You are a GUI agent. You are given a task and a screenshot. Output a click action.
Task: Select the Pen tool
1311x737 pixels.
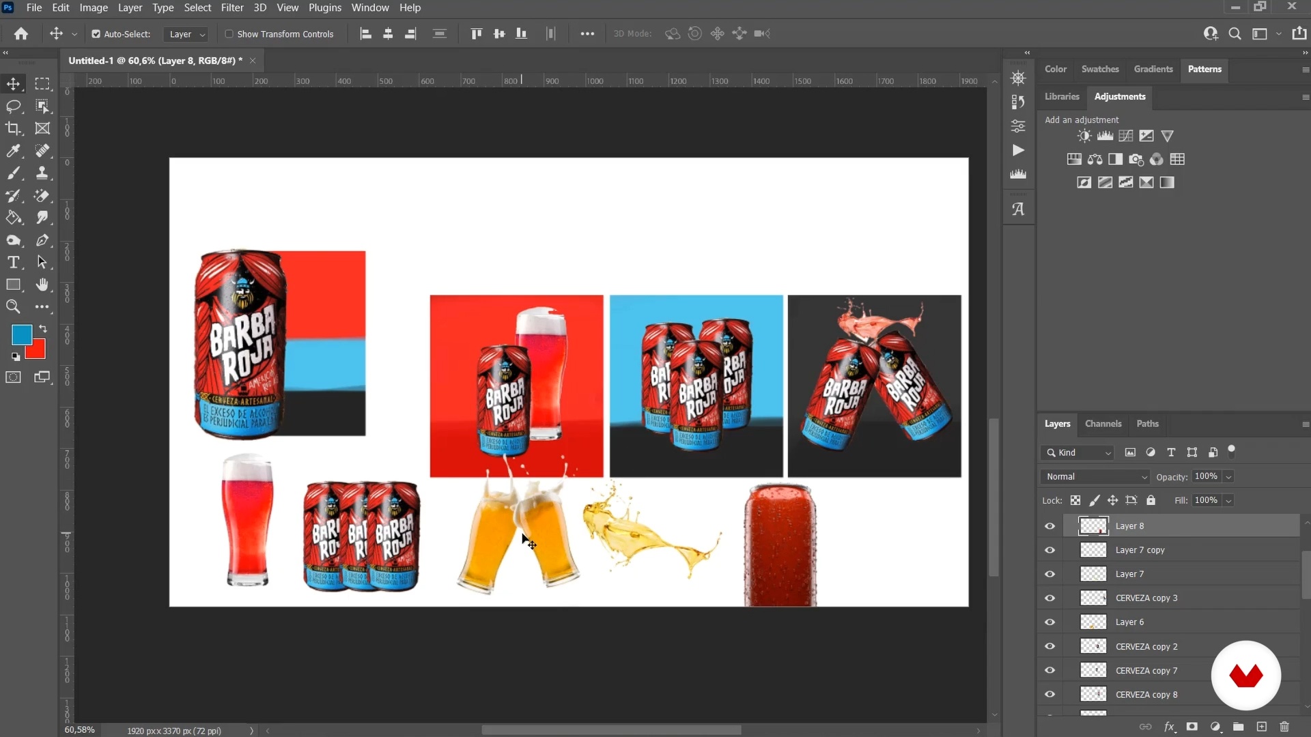click(42, 240)
